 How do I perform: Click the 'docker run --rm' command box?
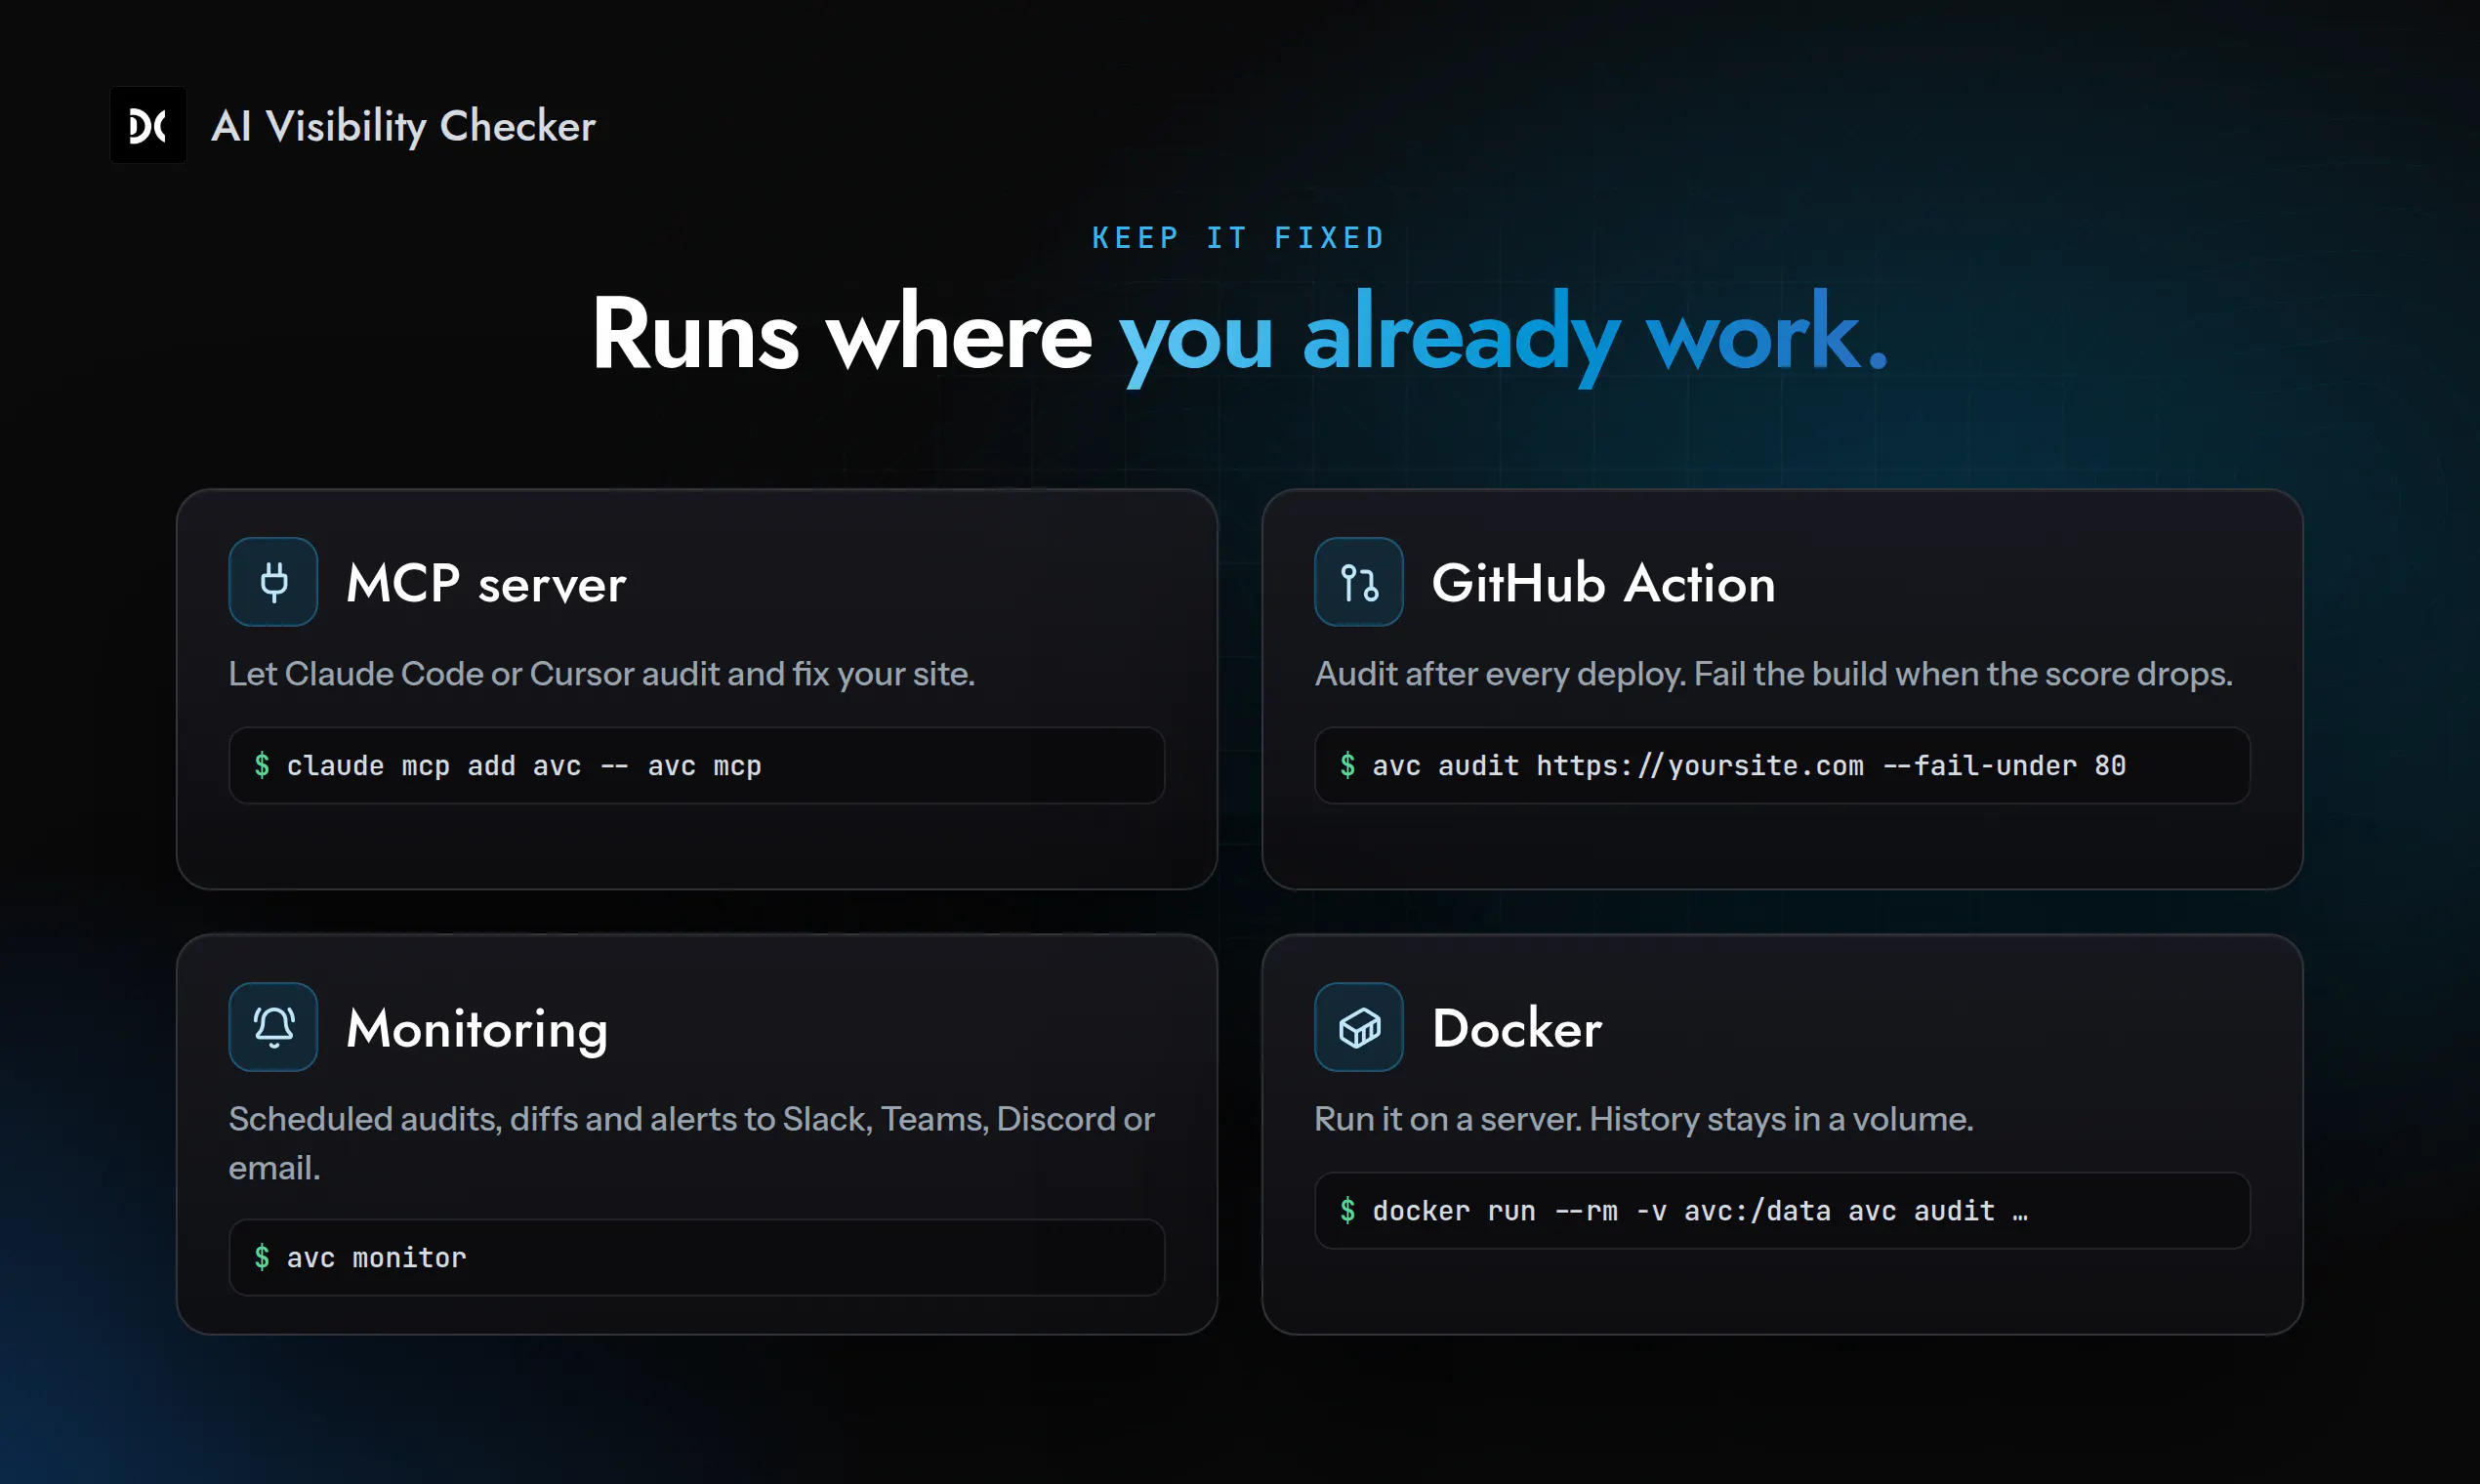click(x=1782, y=1211)
